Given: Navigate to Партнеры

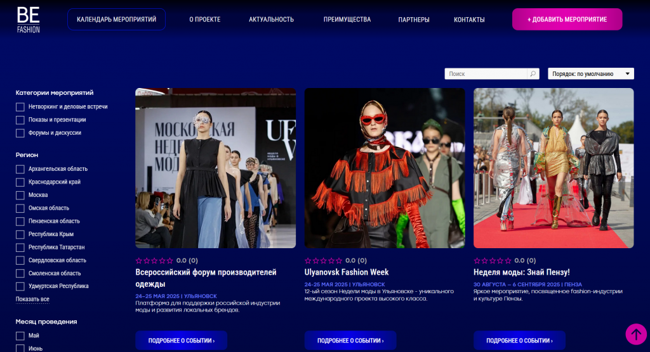Looking at the screenshot, I should click(414, 20).
